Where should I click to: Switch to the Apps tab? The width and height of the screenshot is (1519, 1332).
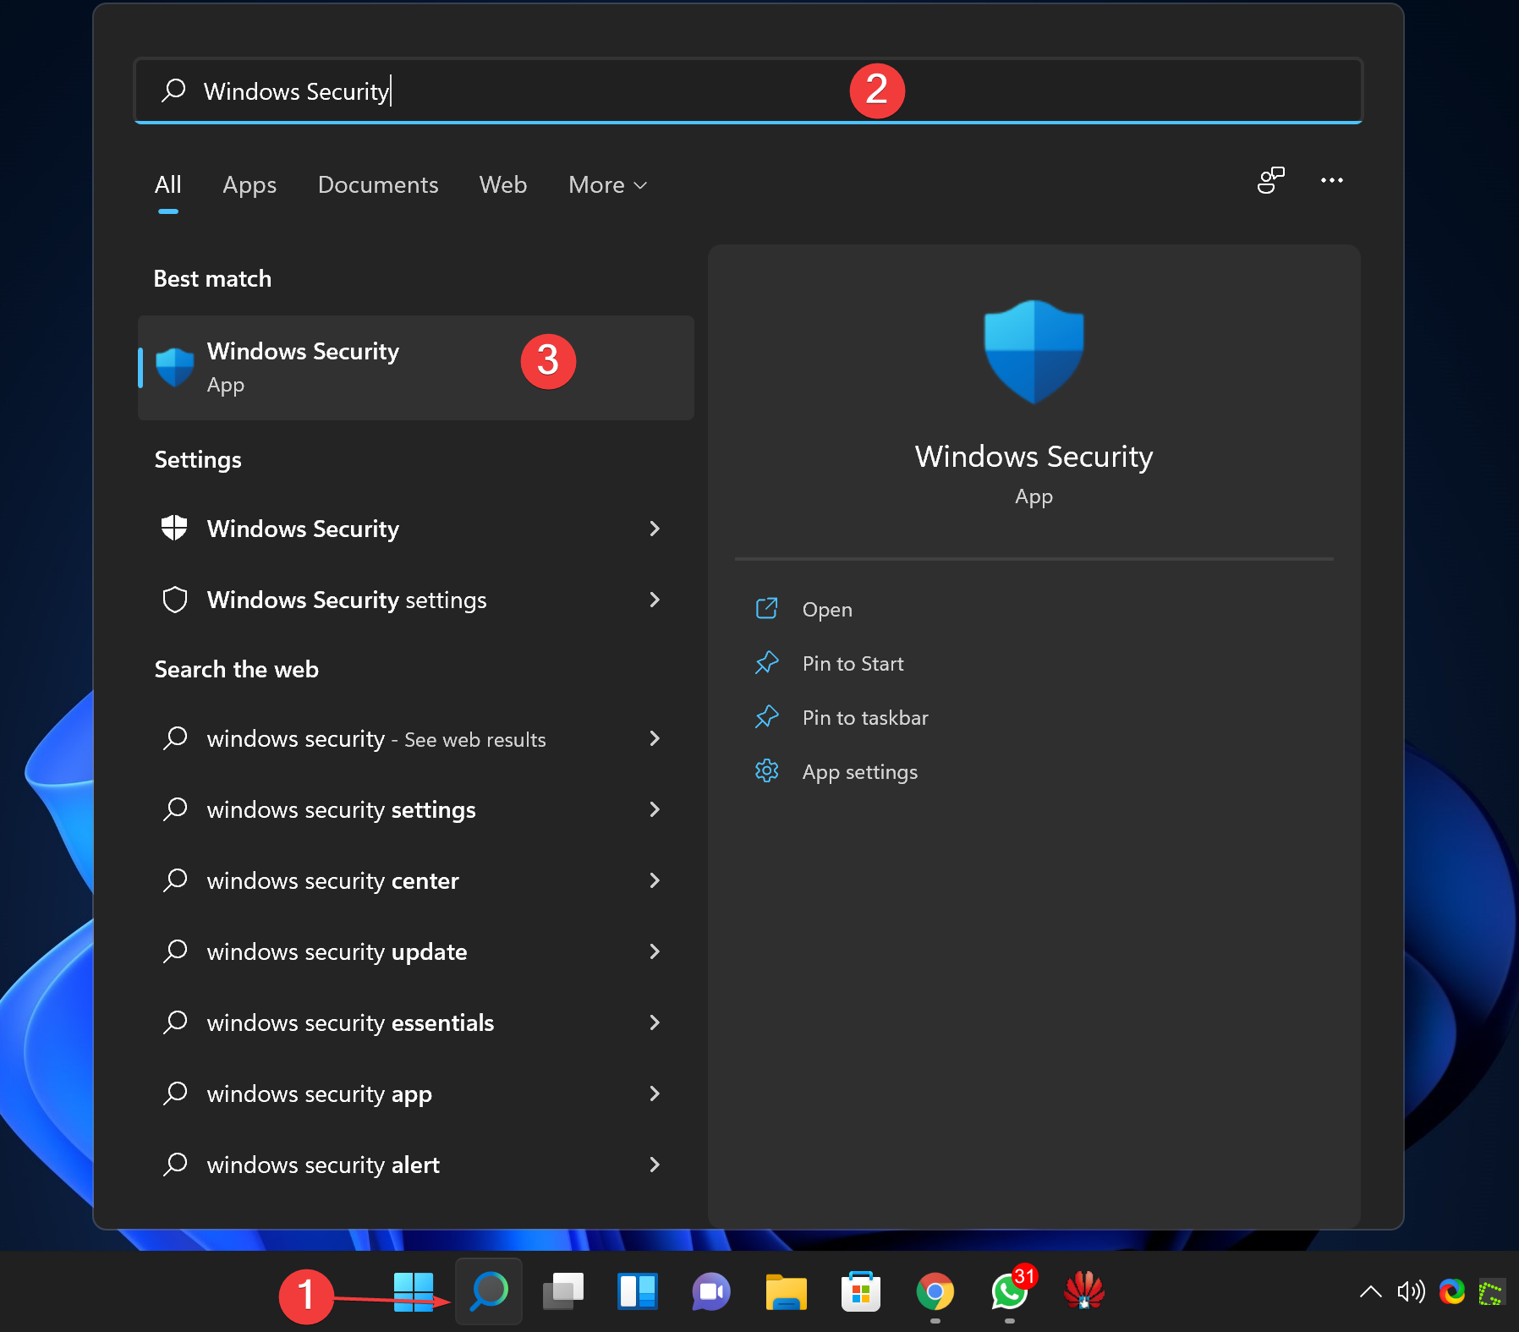(250, 184)
